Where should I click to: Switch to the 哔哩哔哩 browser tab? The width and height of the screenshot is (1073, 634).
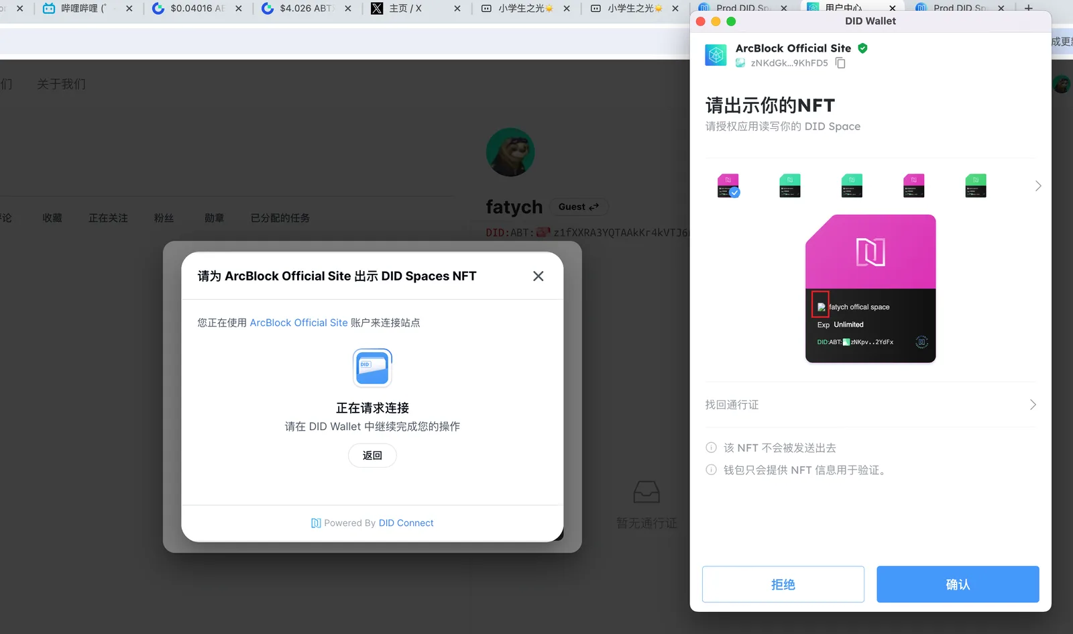point(88,9)
